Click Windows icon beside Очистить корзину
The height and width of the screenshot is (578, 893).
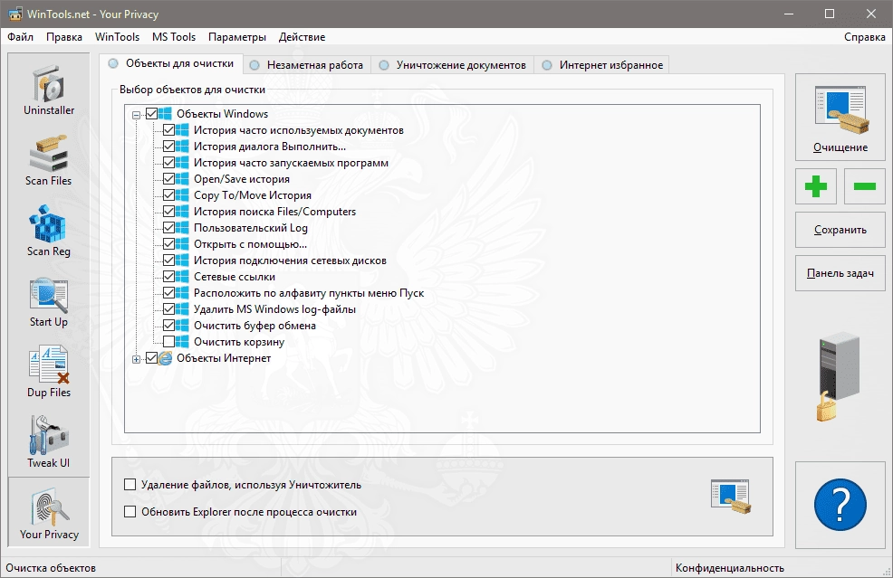[x=182, y=342]
